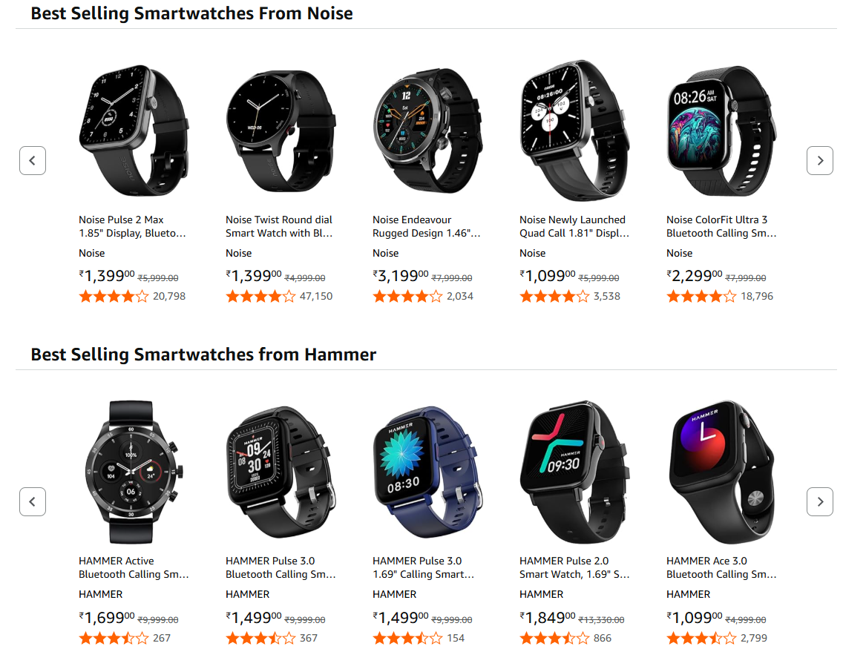Image resolution: width=843 pixels, height=646 pixels.
Task: Click next arrow in Noise smartwatches carousel
Action: 819,161
